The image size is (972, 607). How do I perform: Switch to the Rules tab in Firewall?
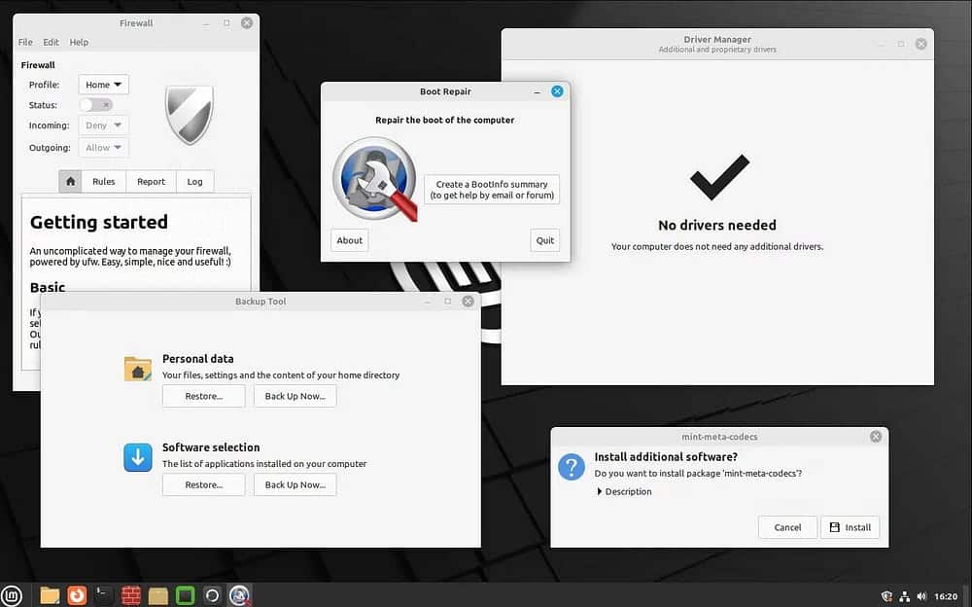(x=103, y=181)
